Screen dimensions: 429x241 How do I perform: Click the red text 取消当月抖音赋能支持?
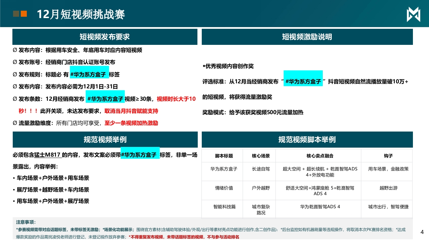[131, 111]
